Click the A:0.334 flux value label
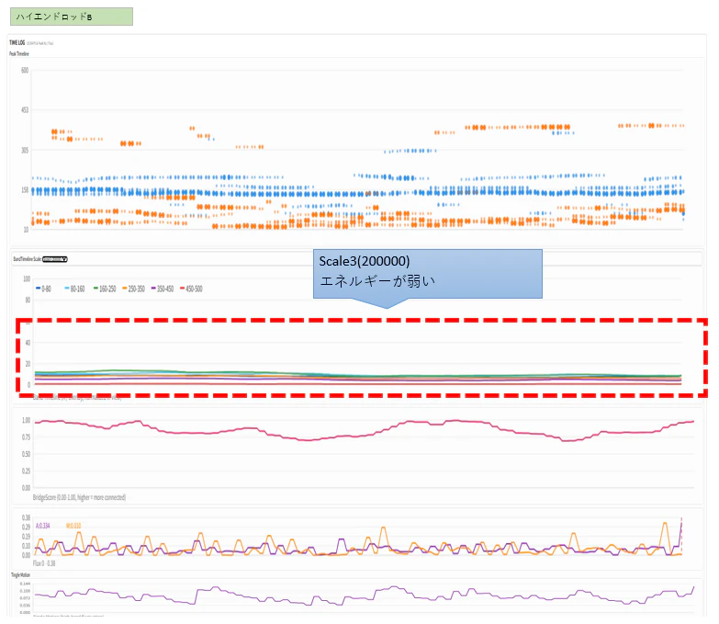This screenshot has width=719, height=624. [x=42, y=526]
